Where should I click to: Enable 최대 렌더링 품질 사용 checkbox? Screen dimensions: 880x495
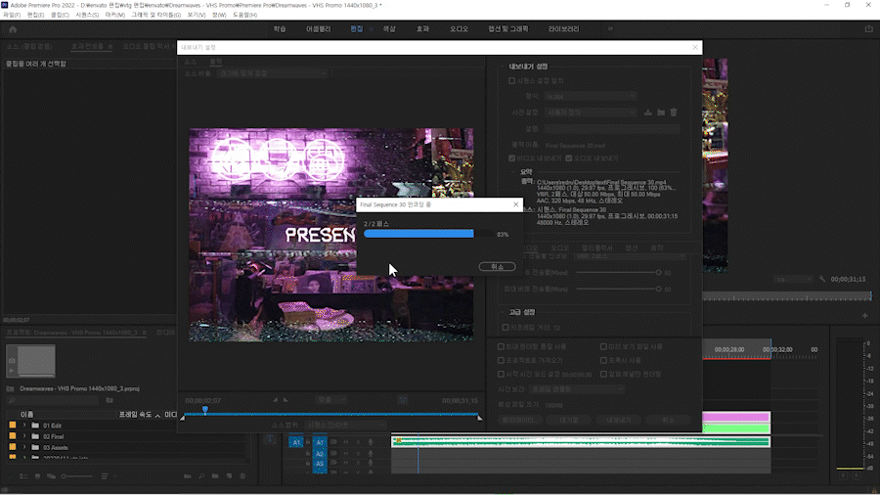click(502, 347)
